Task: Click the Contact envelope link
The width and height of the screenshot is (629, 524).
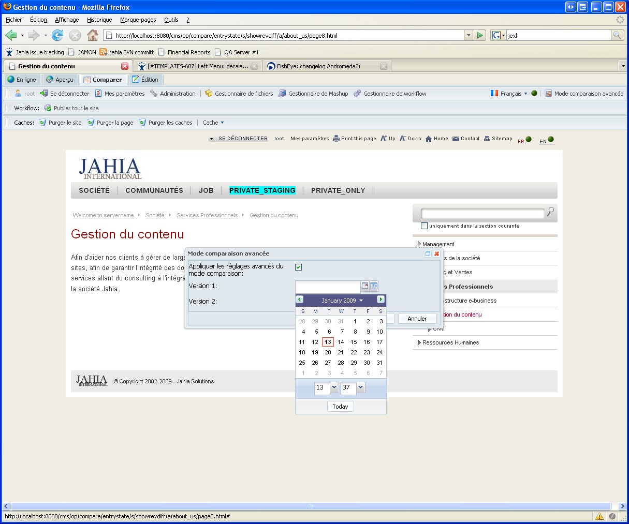Action: pos(466,139)
